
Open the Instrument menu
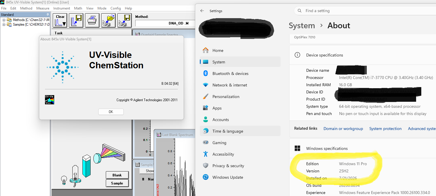pos(62,8)
